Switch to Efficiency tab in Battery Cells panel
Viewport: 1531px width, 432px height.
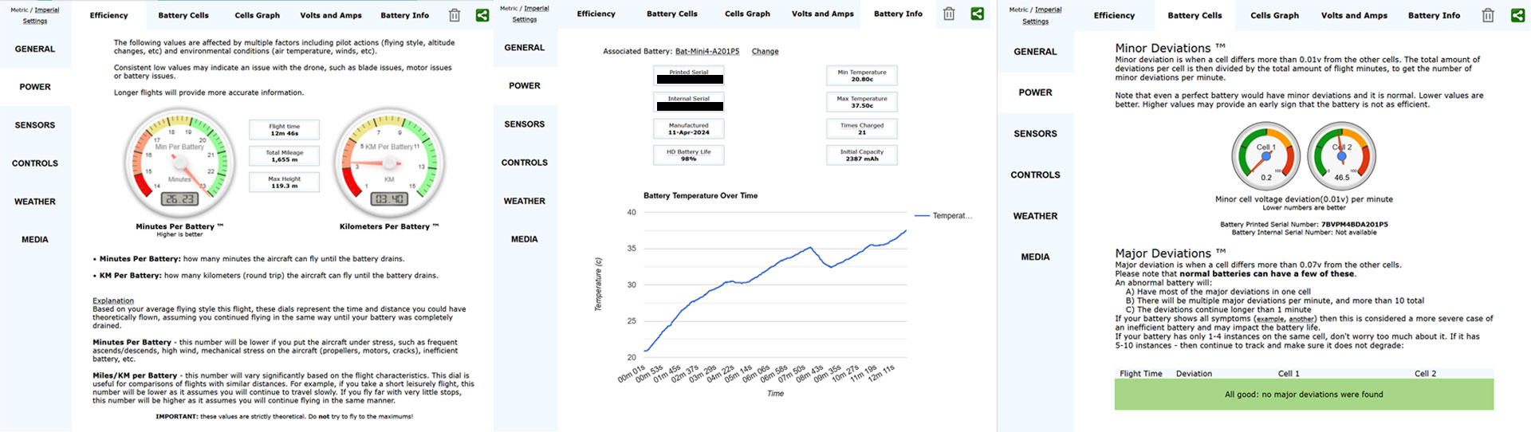pyautogui.click(x=1114, y=15)
